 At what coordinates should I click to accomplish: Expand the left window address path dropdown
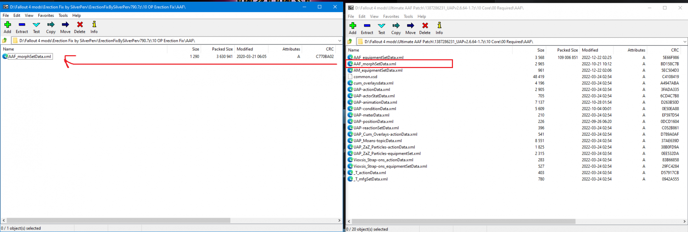pos(339,40)
